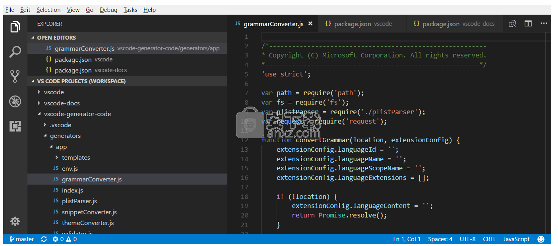
Task: Click the Show Opened Editors search icon
Action: pyautogui.click(x=512, y=24)
